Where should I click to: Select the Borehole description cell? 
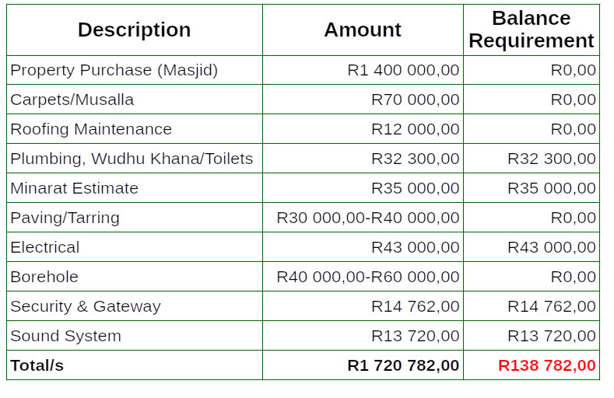click(x=44, y=277)
